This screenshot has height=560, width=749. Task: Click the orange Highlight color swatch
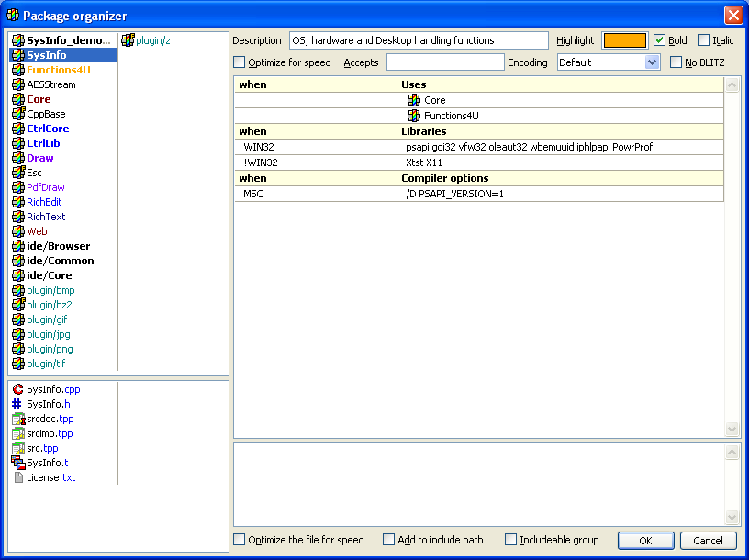coord(624,40)
